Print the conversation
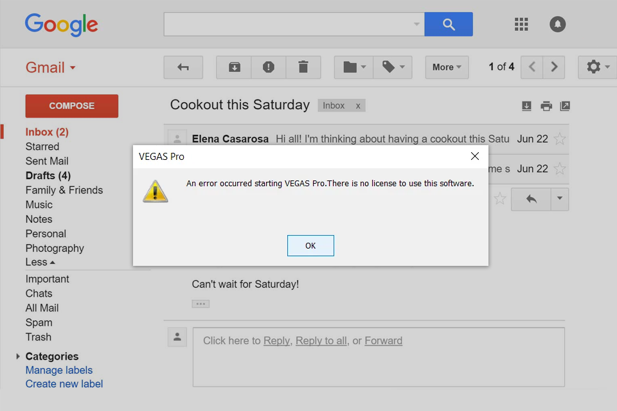Viewport: 617px width, 411px height. [546, 106]
